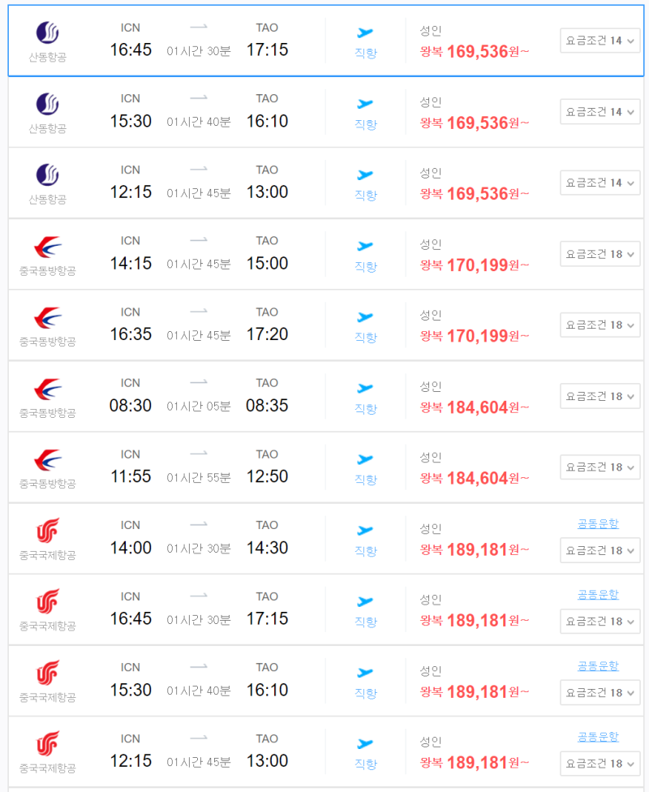Click plane icon on 16:35 China Eastern flight
Viewport: 649px width, 792px height.
[x=364, y=317]
